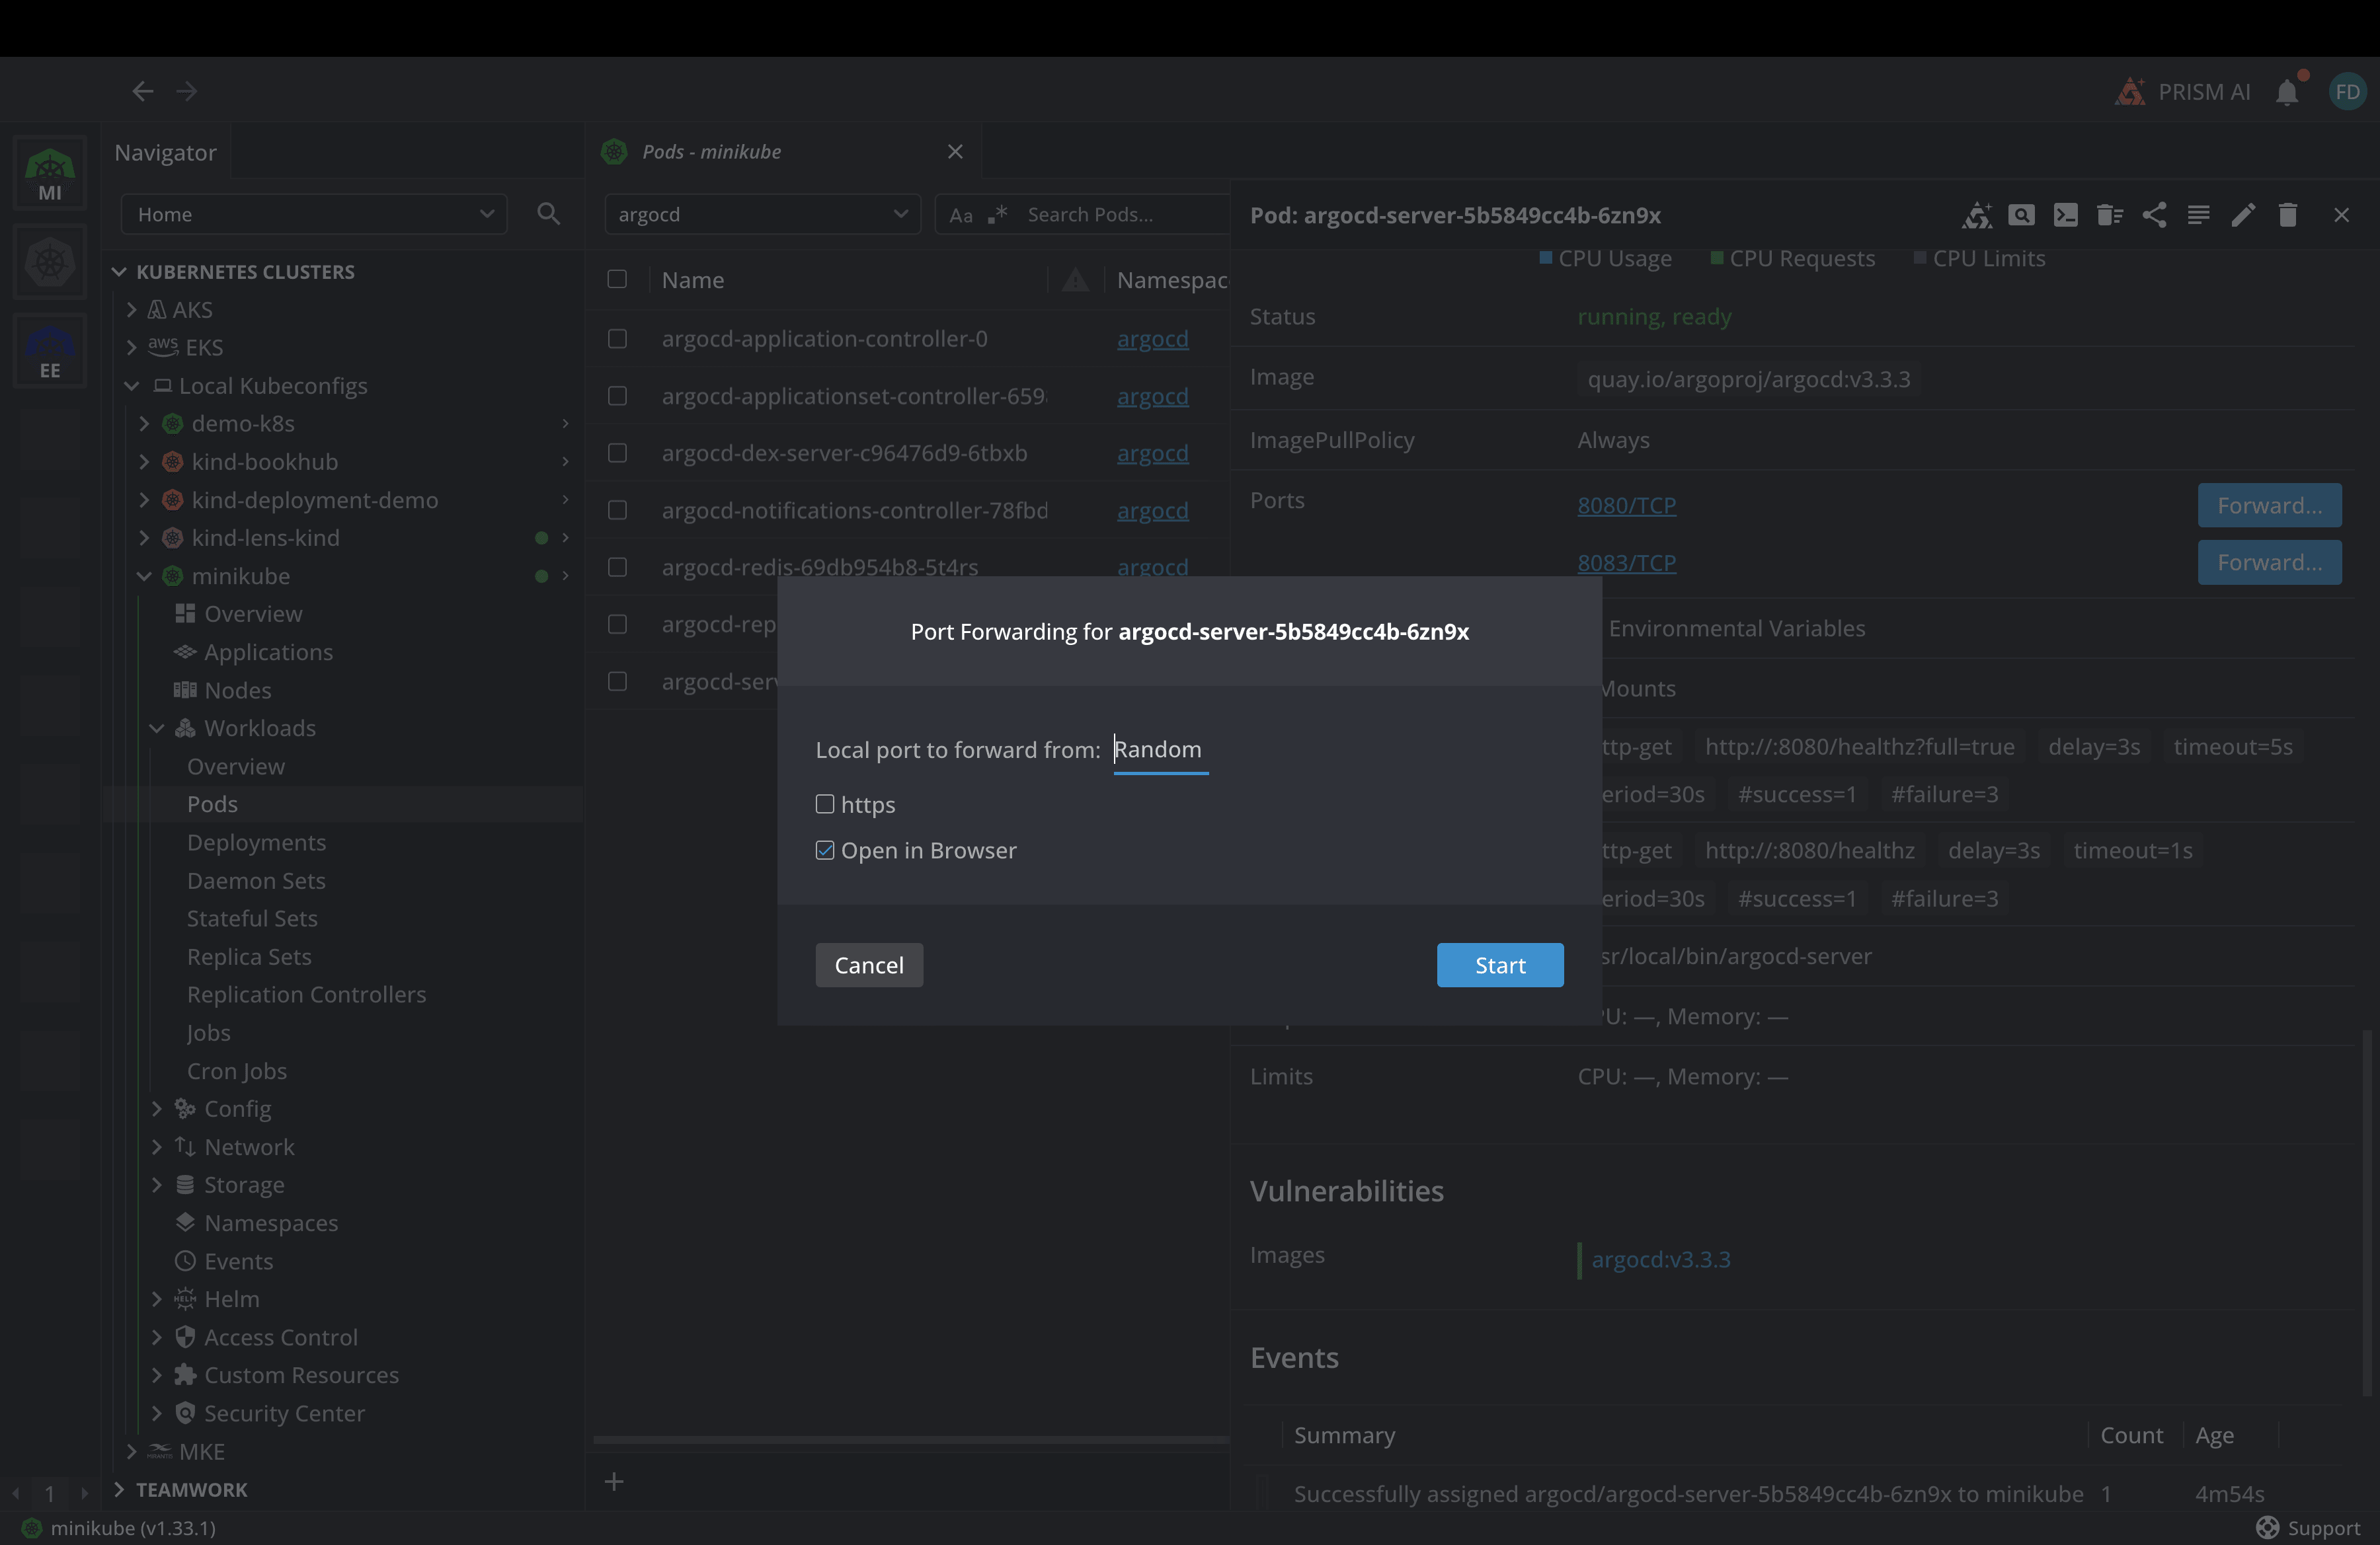Select the argocd-application-controller-0 row checkbox

click(617, 339)
